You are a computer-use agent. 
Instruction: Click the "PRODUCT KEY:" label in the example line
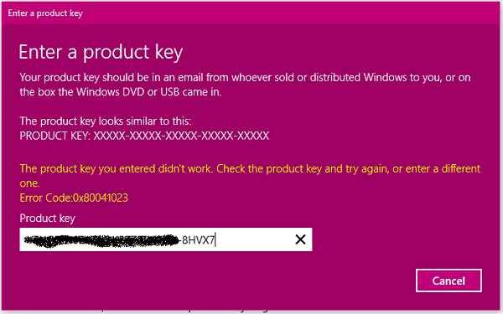[54, 136]
